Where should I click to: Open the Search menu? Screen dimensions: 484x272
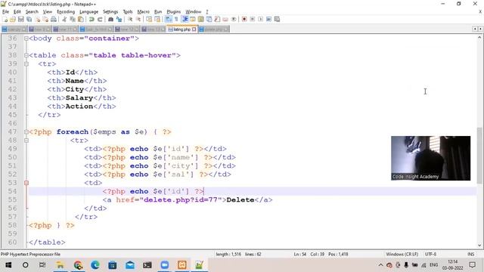click(32, 12)
